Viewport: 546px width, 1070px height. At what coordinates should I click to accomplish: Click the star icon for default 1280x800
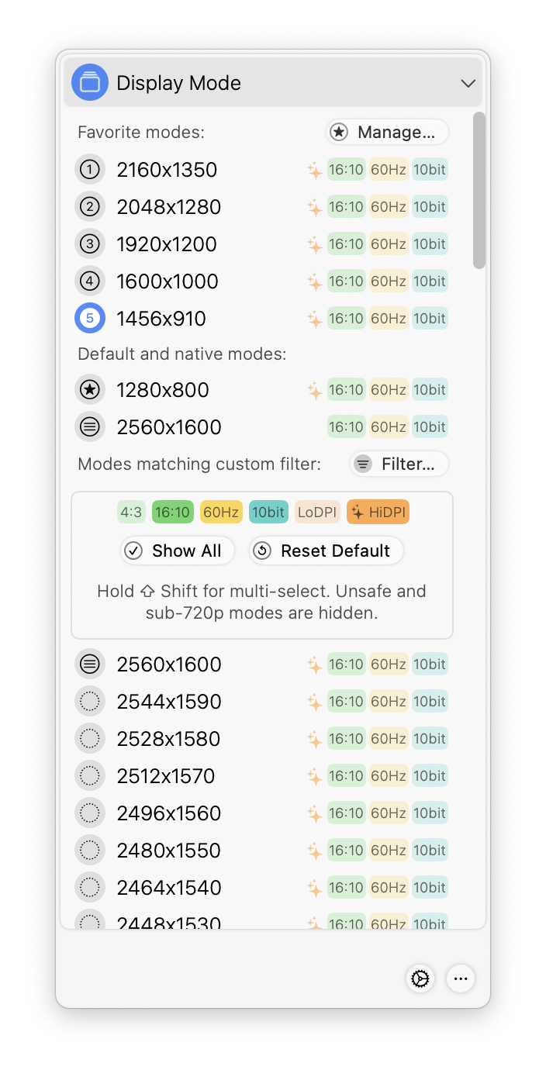(90, 390)
